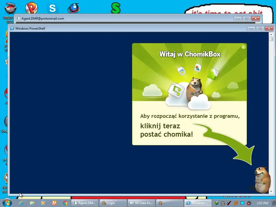Viewport: 276px width, 207px height.
Task: Open the red P ball desktop shortcut
Action: pyautogui.click(x=31, y=8)
